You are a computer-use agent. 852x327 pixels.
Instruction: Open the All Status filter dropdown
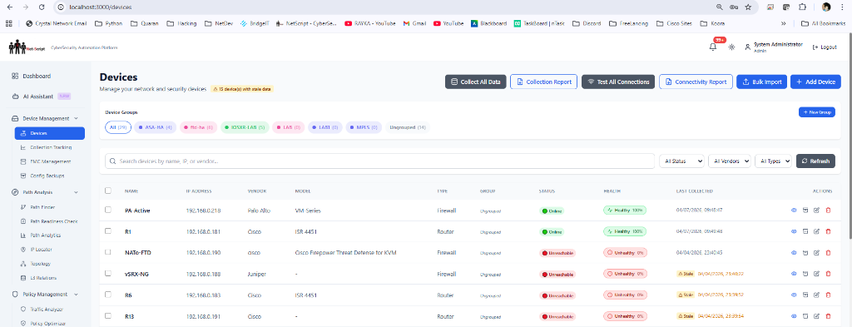pyautogui.click(x=681, y=161)
